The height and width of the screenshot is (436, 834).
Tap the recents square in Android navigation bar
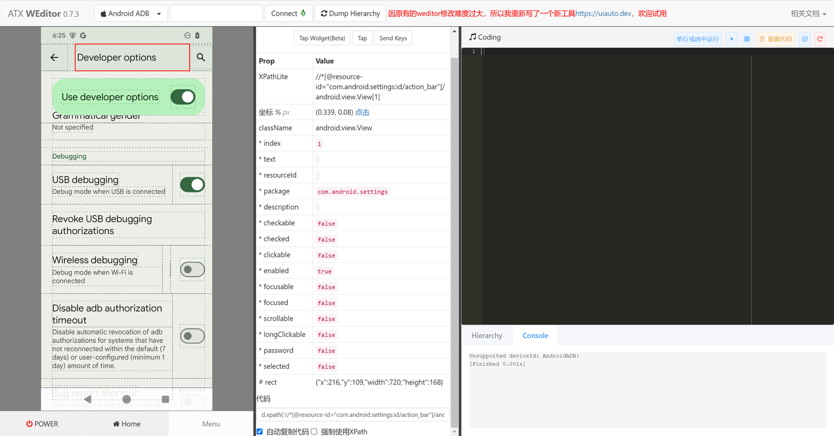(166, 399)
